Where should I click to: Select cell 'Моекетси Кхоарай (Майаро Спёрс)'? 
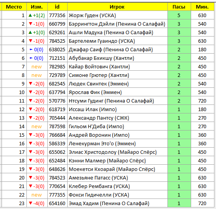point(117,169)
